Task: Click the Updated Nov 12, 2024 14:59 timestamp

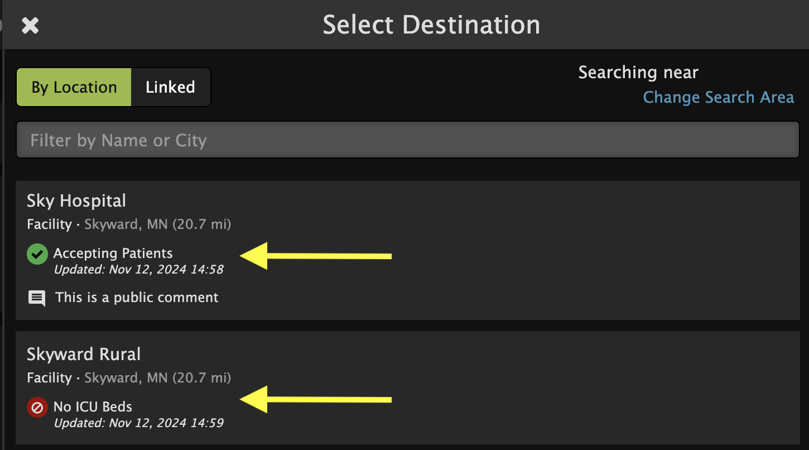Action: pos(138,423)
